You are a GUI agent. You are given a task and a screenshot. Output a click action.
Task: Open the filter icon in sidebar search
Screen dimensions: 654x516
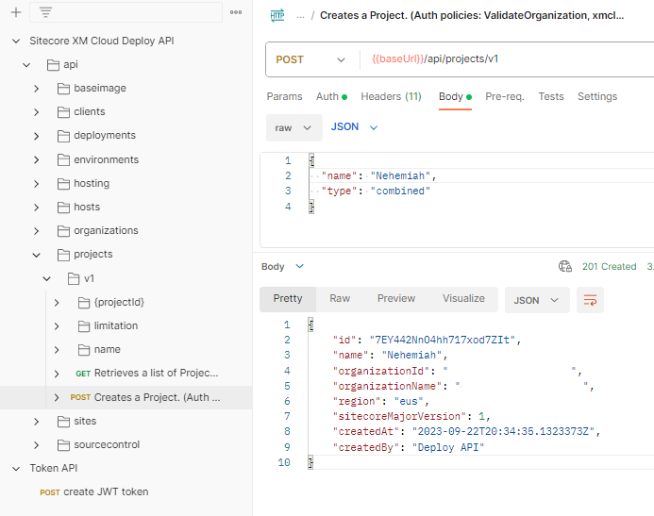(x=45, y=12)
